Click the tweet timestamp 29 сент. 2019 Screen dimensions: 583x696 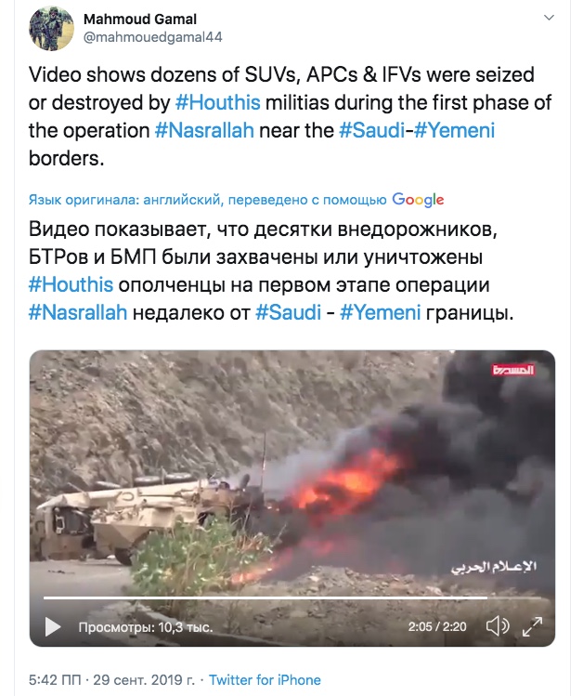pyautogui.click(x=144, y=680)
